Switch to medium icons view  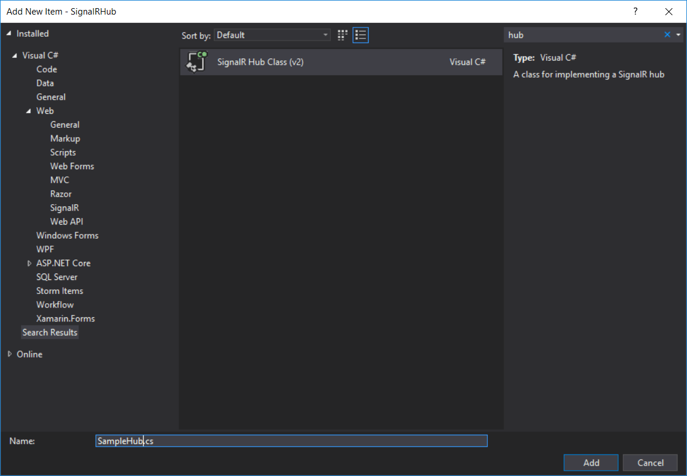(342, 35)
